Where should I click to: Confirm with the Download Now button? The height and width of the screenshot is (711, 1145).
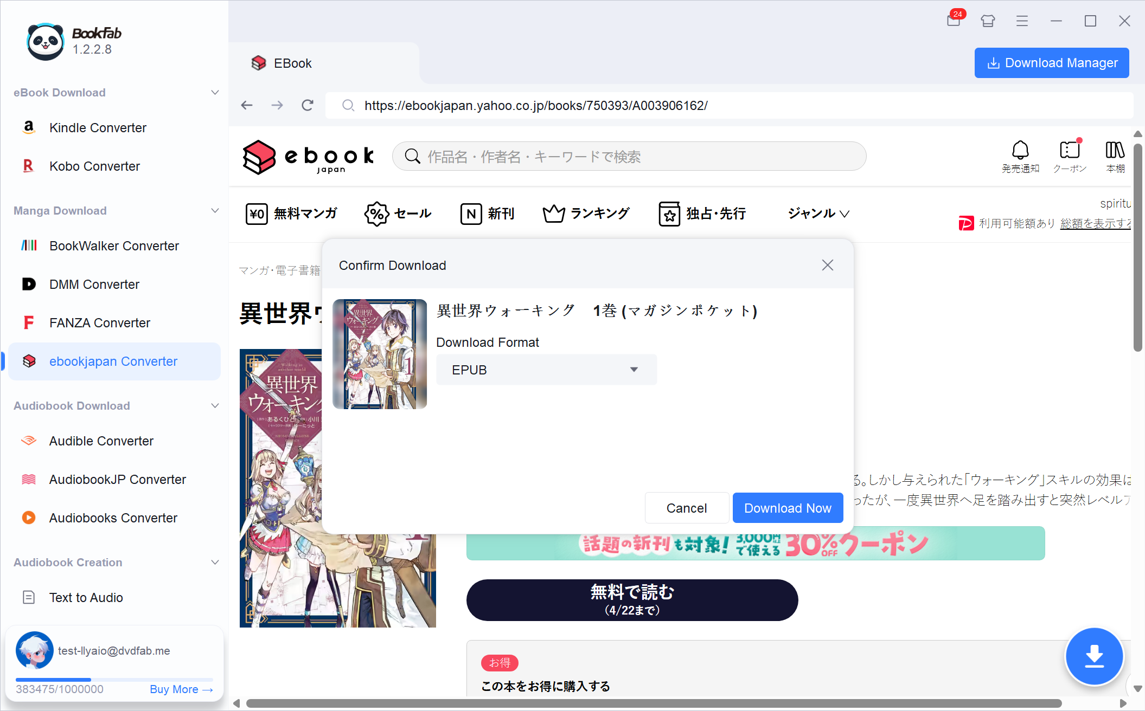(x=788, y=508)
